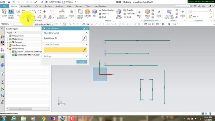Click the Edge Blend icon

click(119, 12)
